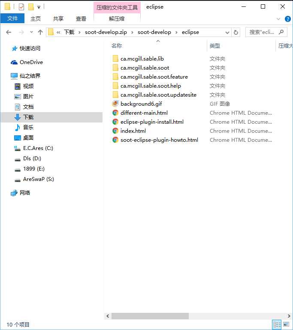
Task: Refresh the current folder view
Action: click(236, 32)
